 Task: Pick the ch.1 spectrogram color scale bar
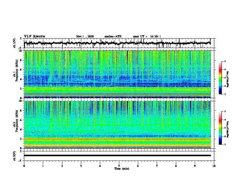220,78
